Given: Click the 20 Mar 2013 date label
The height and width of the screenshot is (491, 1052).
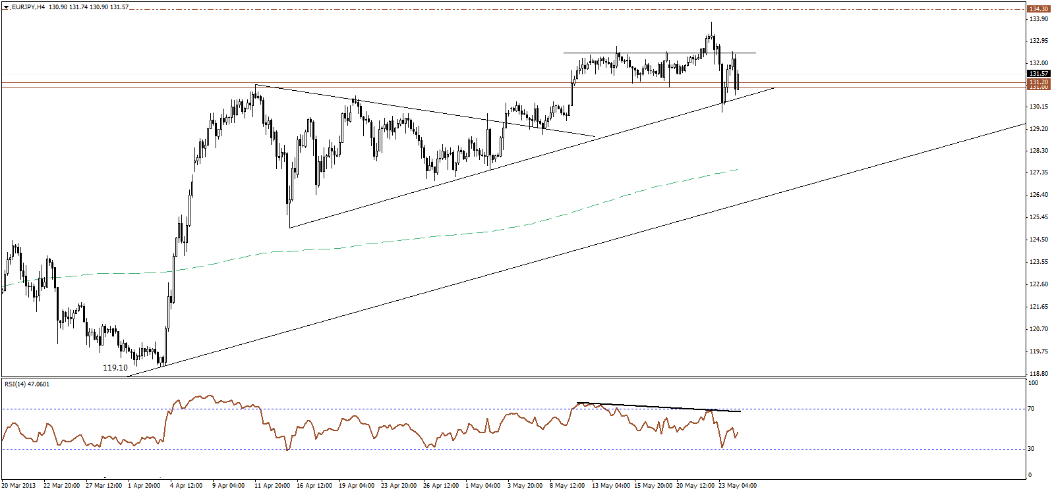Looking at the screenshot, I should pos(18,486).
